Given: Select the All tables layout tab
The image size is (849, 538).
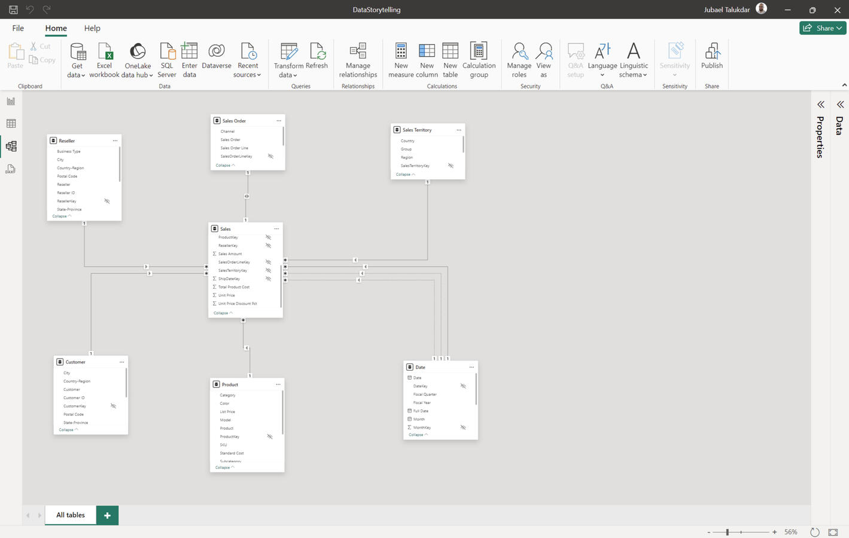Looking at the screenshot, I should (71, 515).
